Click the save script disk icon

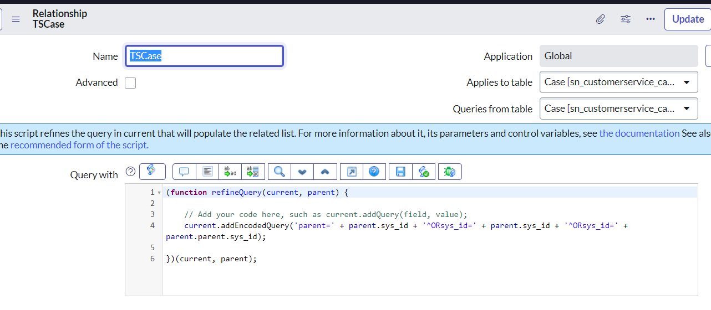(x=400, y=172)
